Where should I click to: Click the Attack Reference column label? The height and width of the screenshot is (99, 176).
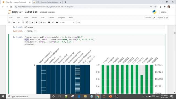(85, 57)
